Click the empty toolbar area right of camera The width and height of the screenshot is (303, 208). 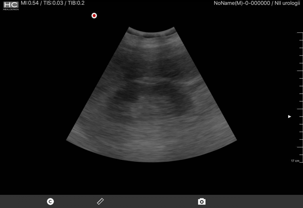point(252,201)
